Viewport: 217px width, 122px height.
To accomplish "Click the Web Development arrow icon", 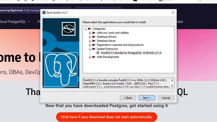I will point(94,57).
